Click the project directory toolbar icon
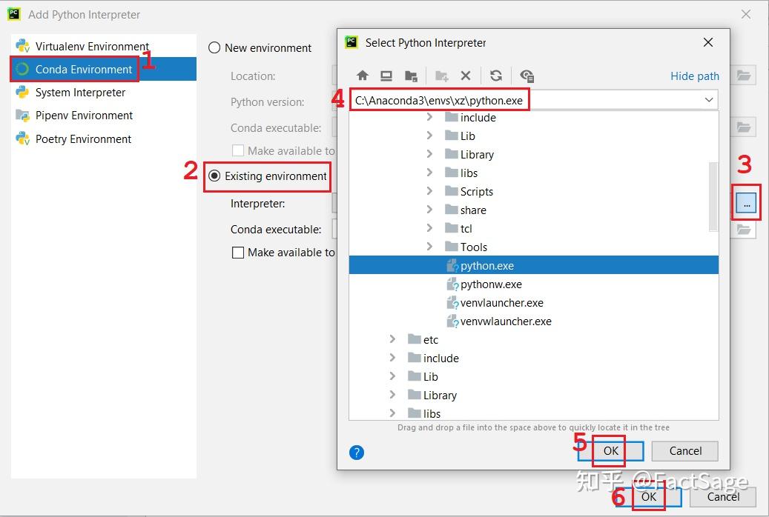This screenshot has height=517, width=769. click(x=411, y=76)
